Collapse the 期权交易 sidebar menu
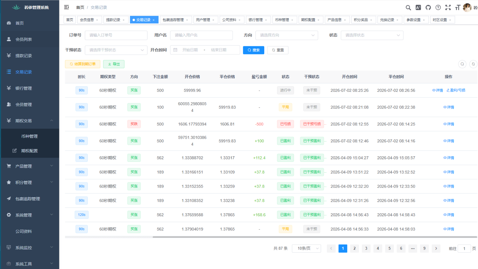The width and height of the screenshot is (478, 269). [30, 121]
